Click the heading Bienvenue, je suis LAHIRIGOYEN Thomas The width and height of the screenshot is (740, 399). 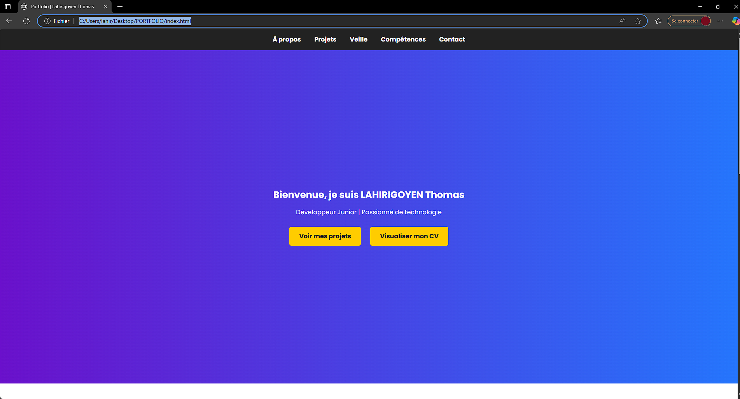pyautogui.click(x=369, y=195)
